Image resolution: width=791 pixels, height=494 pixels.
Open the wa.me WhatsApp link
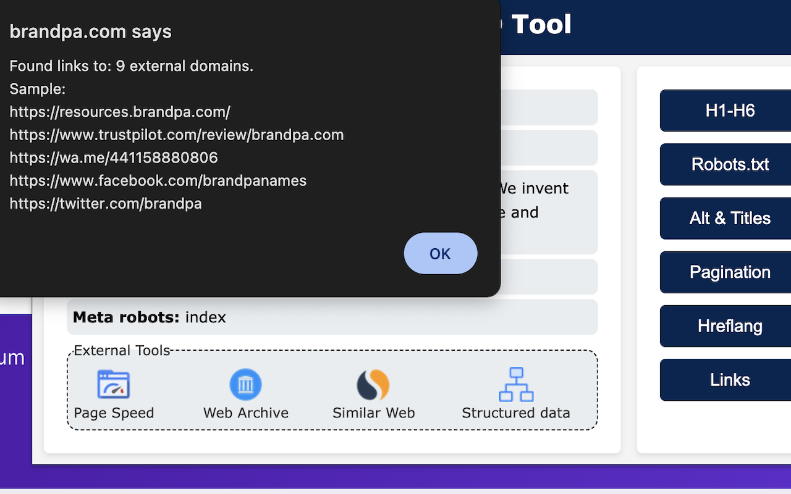(x=113, y=157)
